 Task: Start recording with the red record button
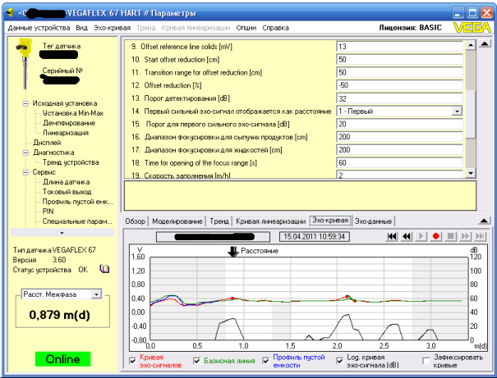[x=436, y=236]
